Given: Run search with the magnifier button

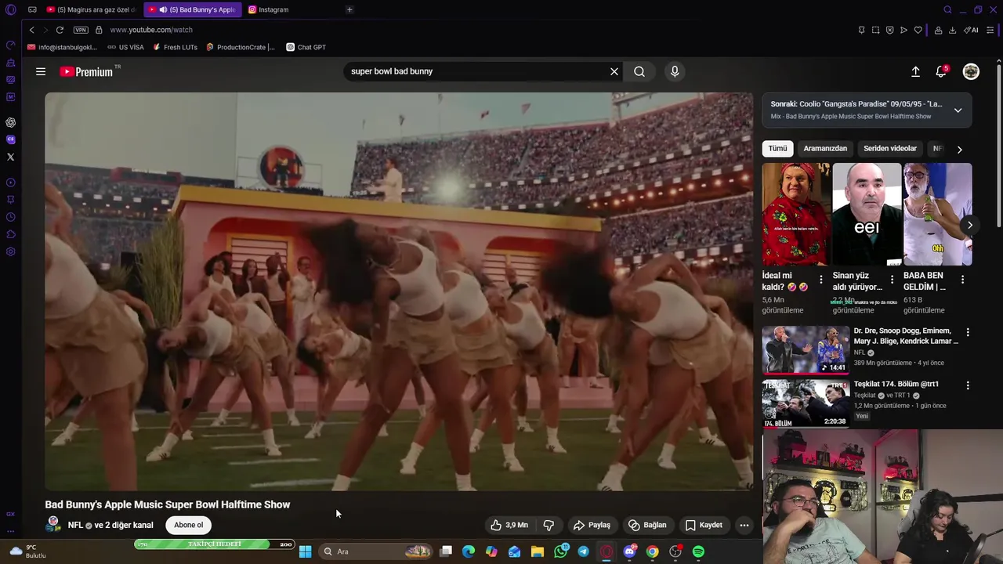Looking at the screenshot, I should tap(639, 71).
